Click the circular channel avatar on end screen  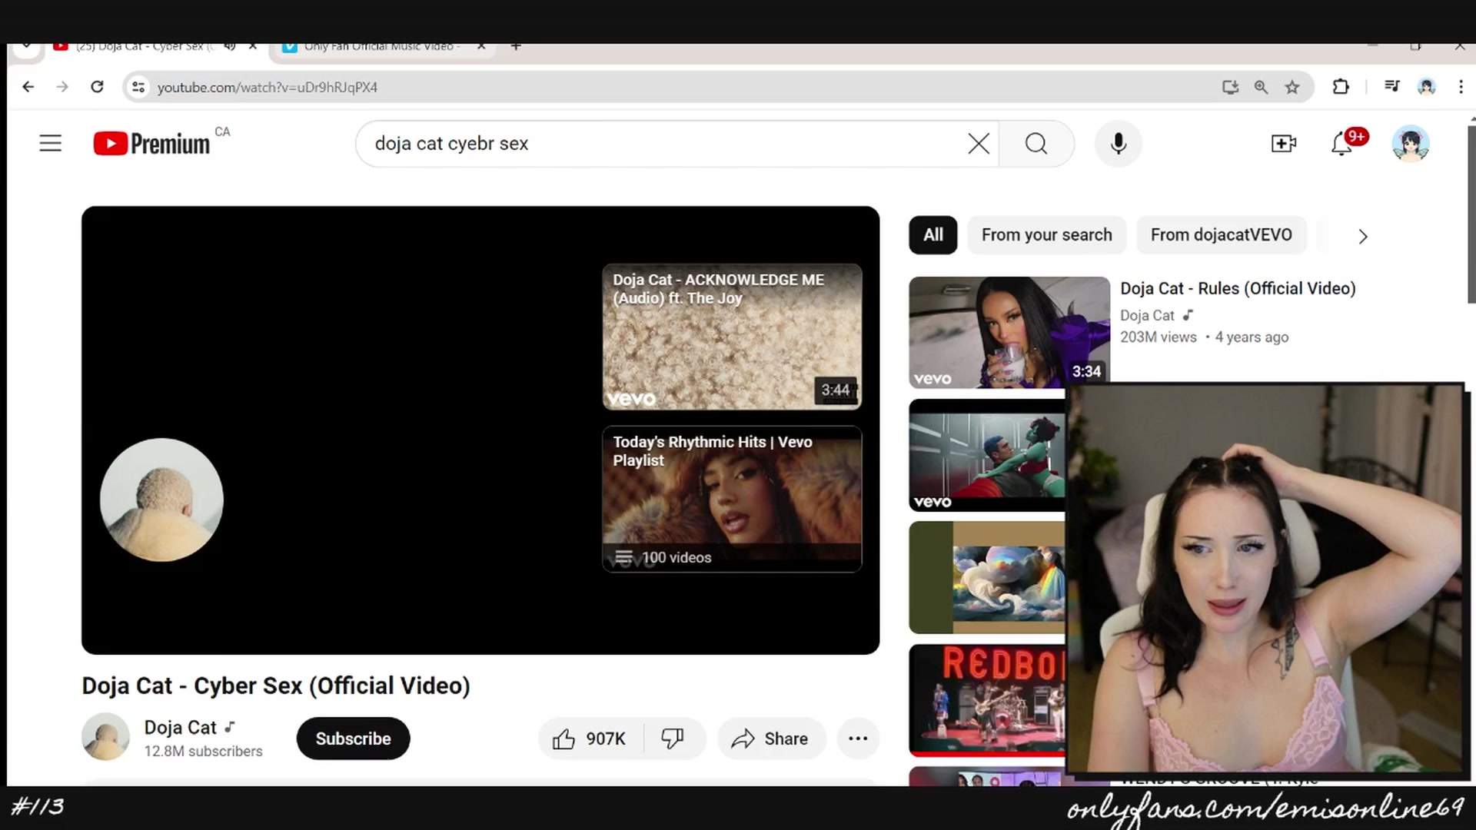161,500
